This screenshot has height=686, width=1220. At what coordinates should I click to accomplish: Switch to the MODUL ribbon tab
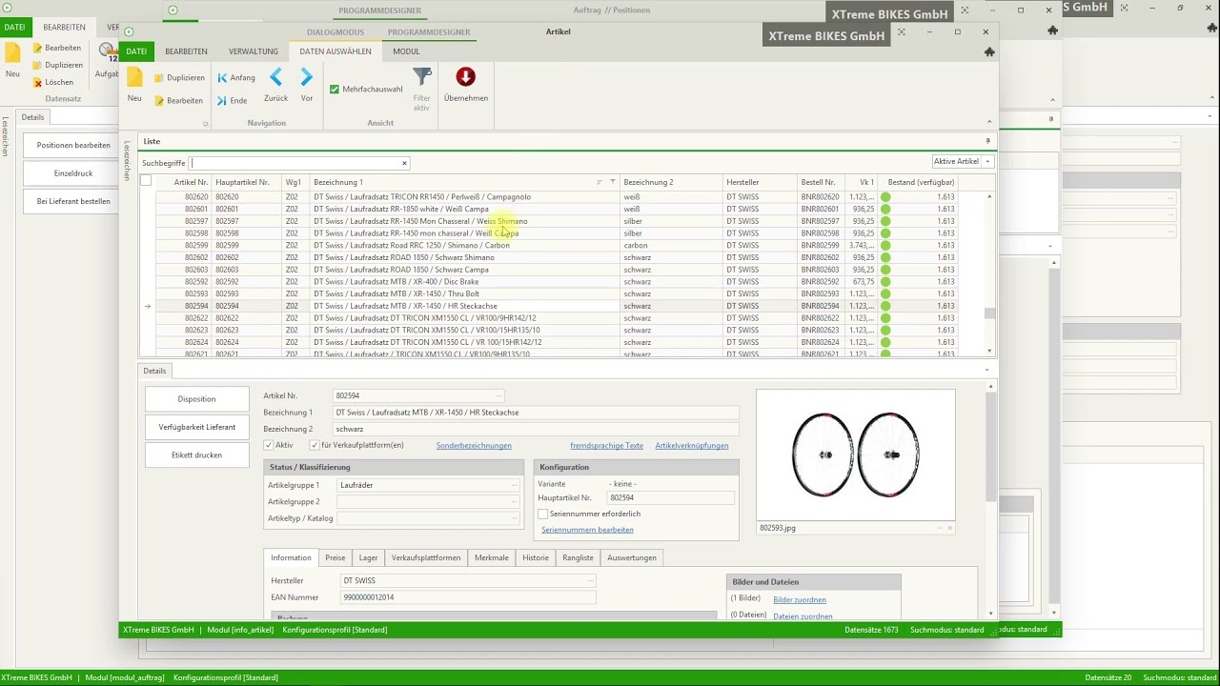pyautogui.click(x=406, y=51)
